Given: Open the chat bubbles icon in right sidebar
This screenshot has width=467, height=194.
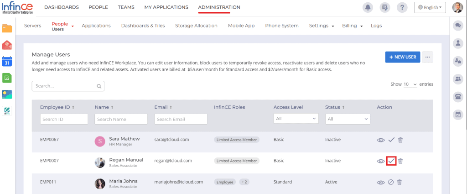Looking at the screenshot, I should click(x=458, y=26).
